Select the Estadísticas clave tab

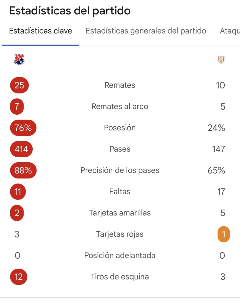pos(41,31)
